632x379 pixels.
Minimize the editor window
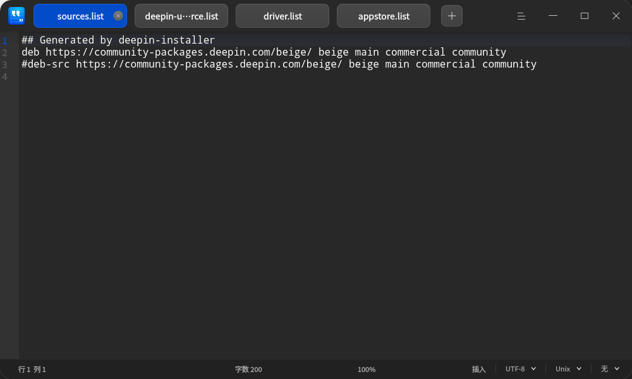coord(553,16)
